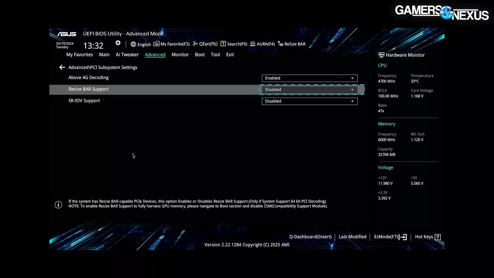This screenshot has width=494, height=278.
Task: Expand SR-IOV Support dropdown arrow
Action: coord(352,101)
